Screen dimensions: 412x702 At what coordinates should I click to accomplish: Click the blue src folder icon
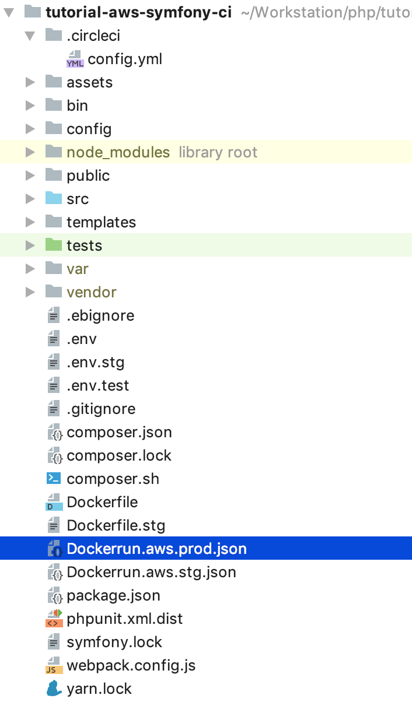point(54,199)
